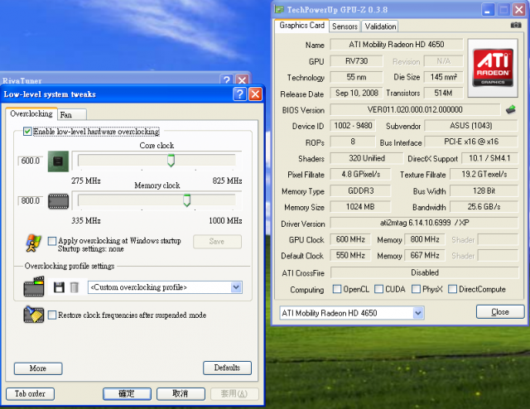
Task: Click the core clock 600.0 value field
Action: pyautogui.click(x=31, y=161)
